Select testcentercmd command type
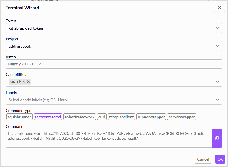The height and width of the screenshot is (167, 228). [x=48, y=117]
